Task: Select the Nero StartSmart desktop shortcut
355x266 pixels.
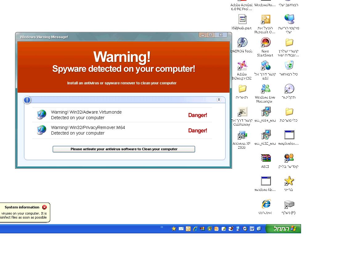Action: 266,42
